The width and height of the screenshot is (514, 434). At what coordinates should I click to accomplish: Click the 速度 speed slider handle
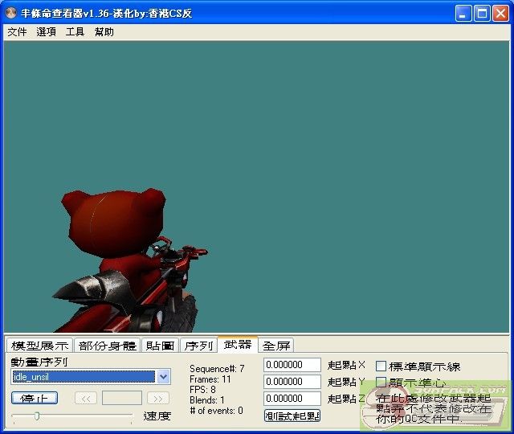coord(36,416)
